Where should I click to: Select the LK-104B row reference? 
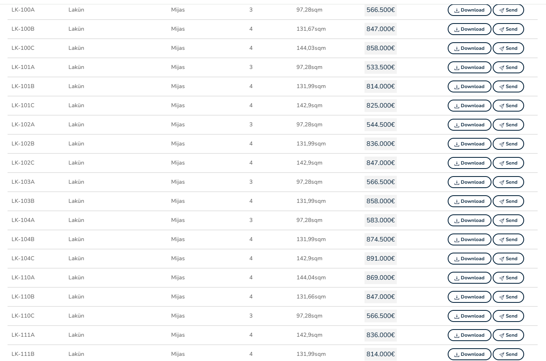(x=23, y=239)
